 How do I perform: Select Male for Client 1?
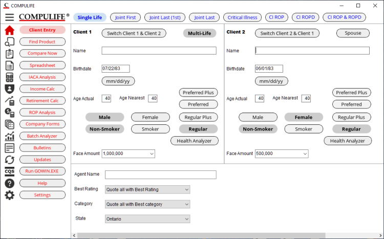coord(104,117)
